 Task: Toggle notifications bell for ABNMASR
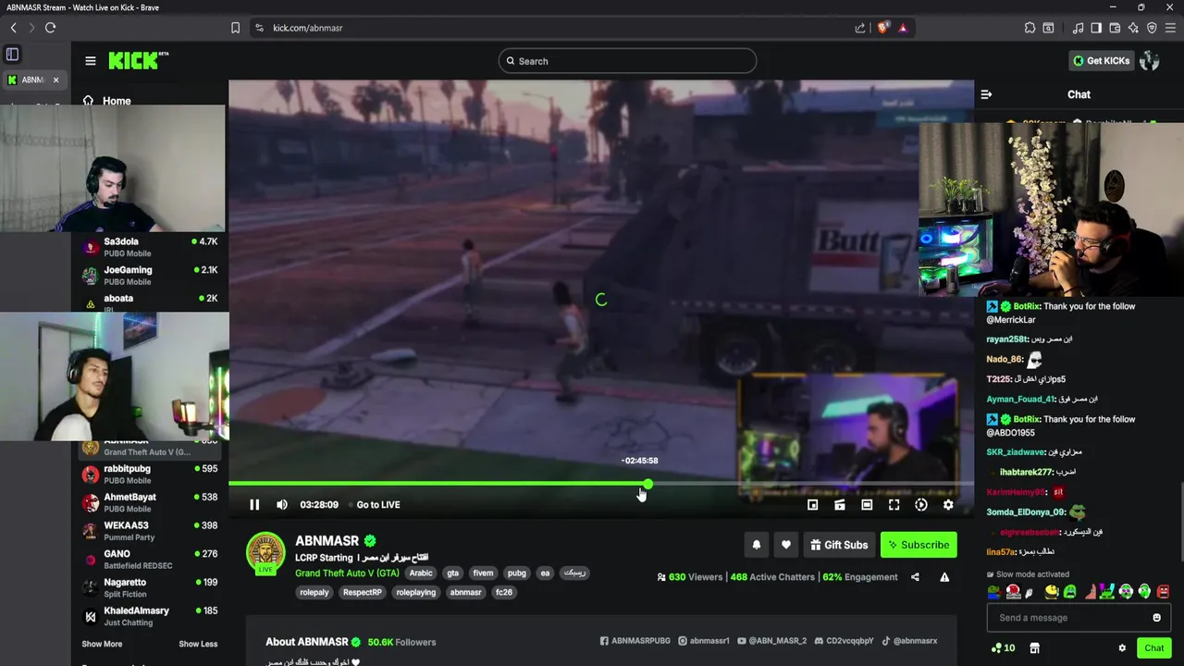point(756,545)
